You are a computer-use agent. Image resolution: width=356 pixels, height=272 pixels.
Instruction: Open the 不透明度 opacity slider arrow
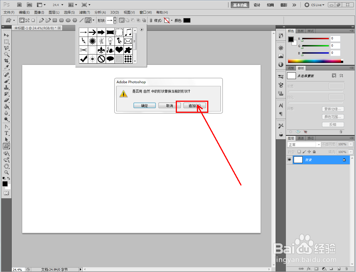click(351, 144)
